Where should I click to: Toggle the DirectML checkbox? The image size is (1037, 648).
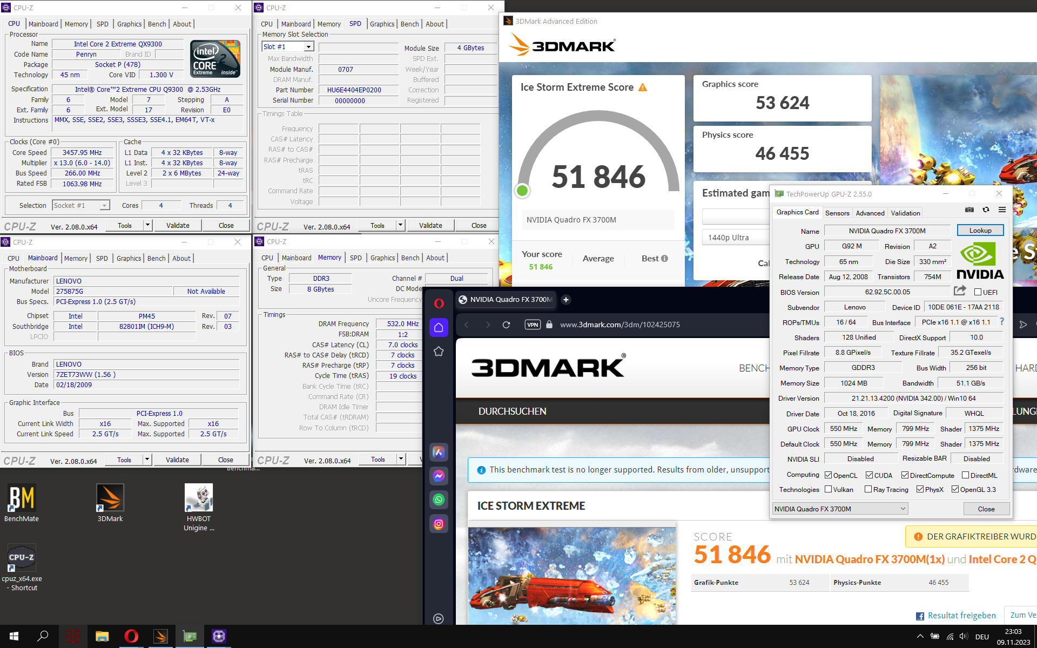[965, 475]
